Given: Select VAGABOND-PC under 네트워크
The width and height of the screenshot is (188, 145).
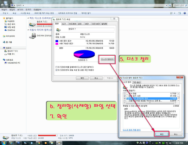Looking at the screenshot, I should (x=12, y=63).
